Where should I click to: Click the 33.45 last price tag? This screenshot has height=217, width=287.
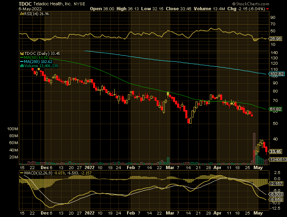tap(276, 151)
